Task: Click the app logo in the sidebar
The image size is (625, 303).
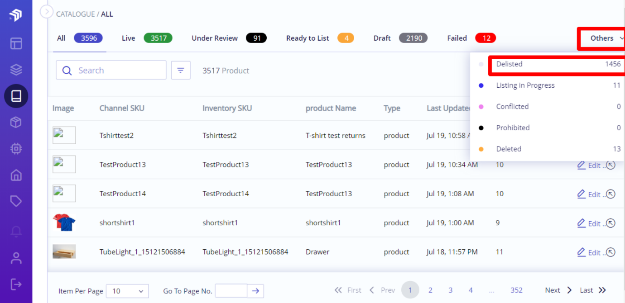Action: [x=15, y=15]
